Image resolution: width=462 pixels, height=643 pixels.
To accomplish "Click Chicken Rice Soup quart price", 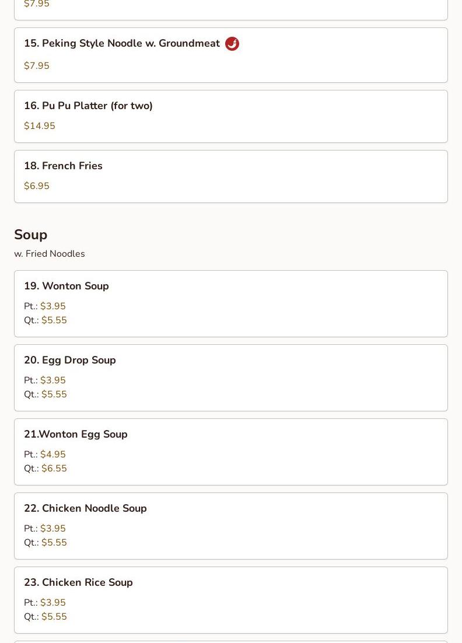I will point(54,616).
